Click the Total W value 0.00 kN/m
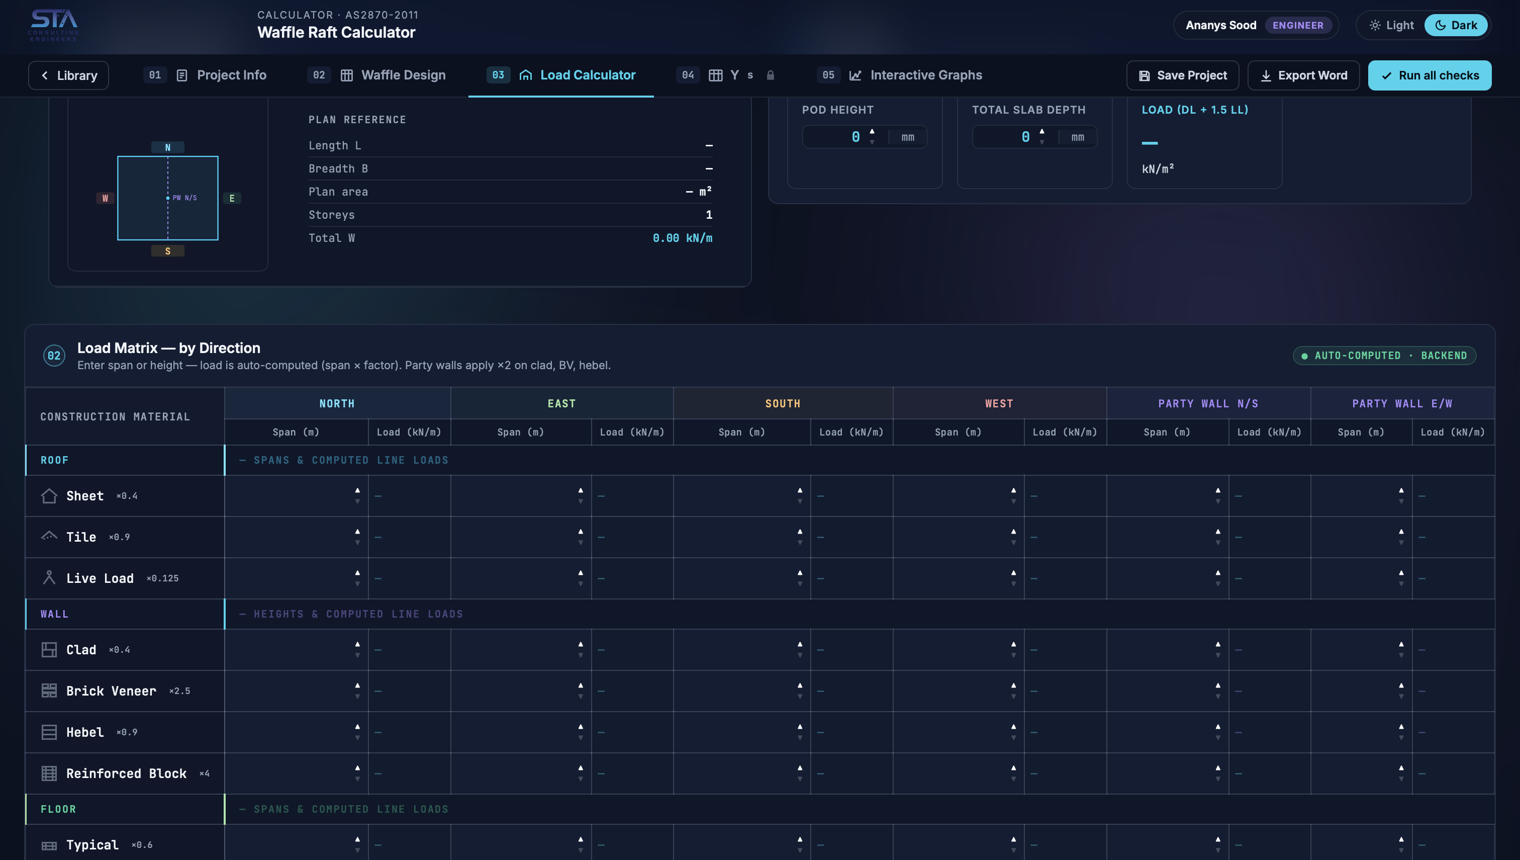 click(x=683, y=238)
